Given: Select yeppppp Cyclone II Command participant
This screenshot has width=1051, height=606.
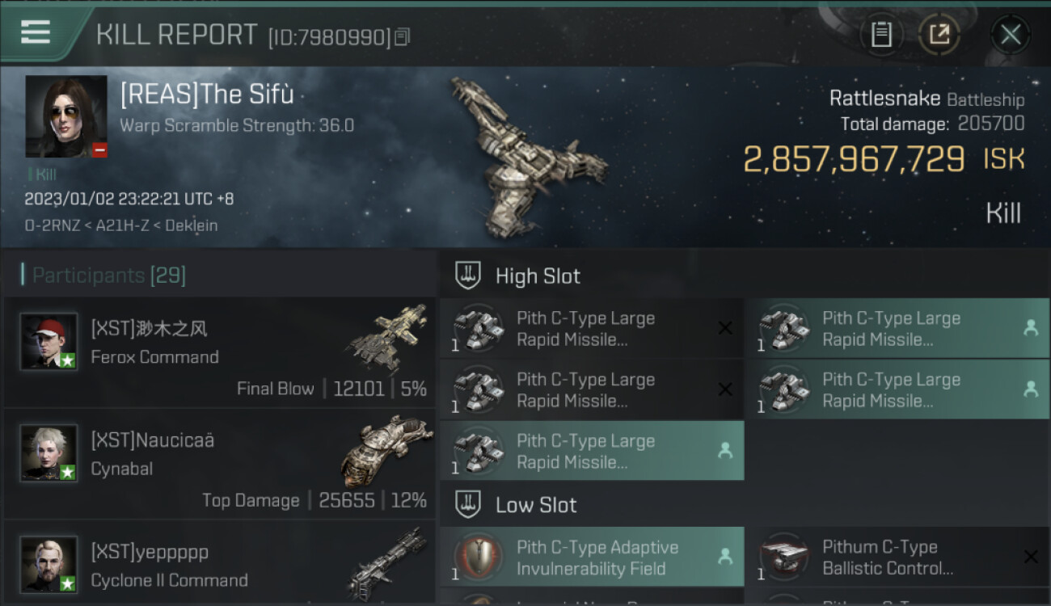Looking at the screenshot, I should coord(219,563).
